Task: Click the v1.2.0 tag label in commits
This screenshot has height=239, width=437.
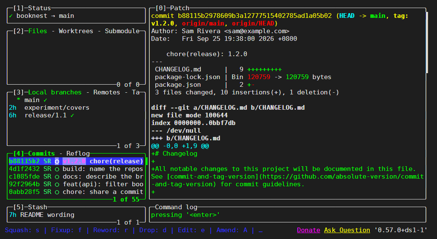Action: [74, 161]
